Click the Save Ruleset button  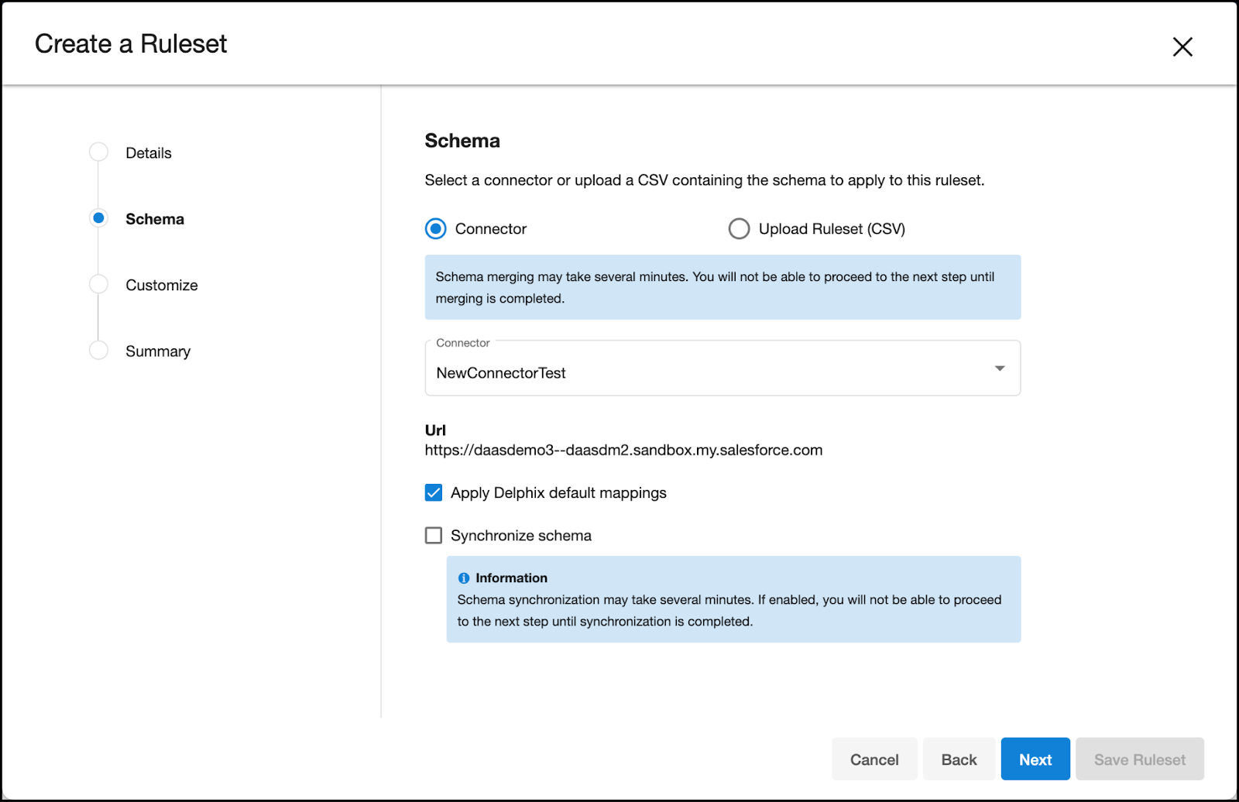tap(1139, 759)
